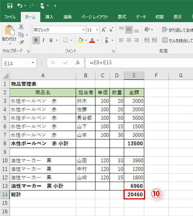Click the Borders icon
The image size is (193, 216).
(66, 40)
